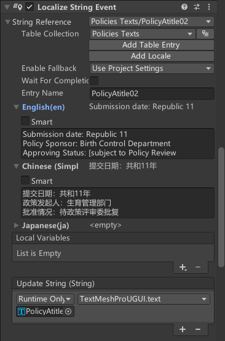Screen dimensions: 225x341
Task: Enable Smart option under English
Action: (25, 121)
